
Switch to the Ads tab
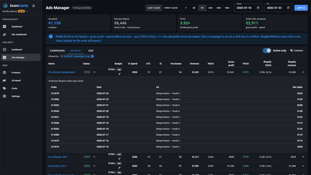tap(91, 51)
